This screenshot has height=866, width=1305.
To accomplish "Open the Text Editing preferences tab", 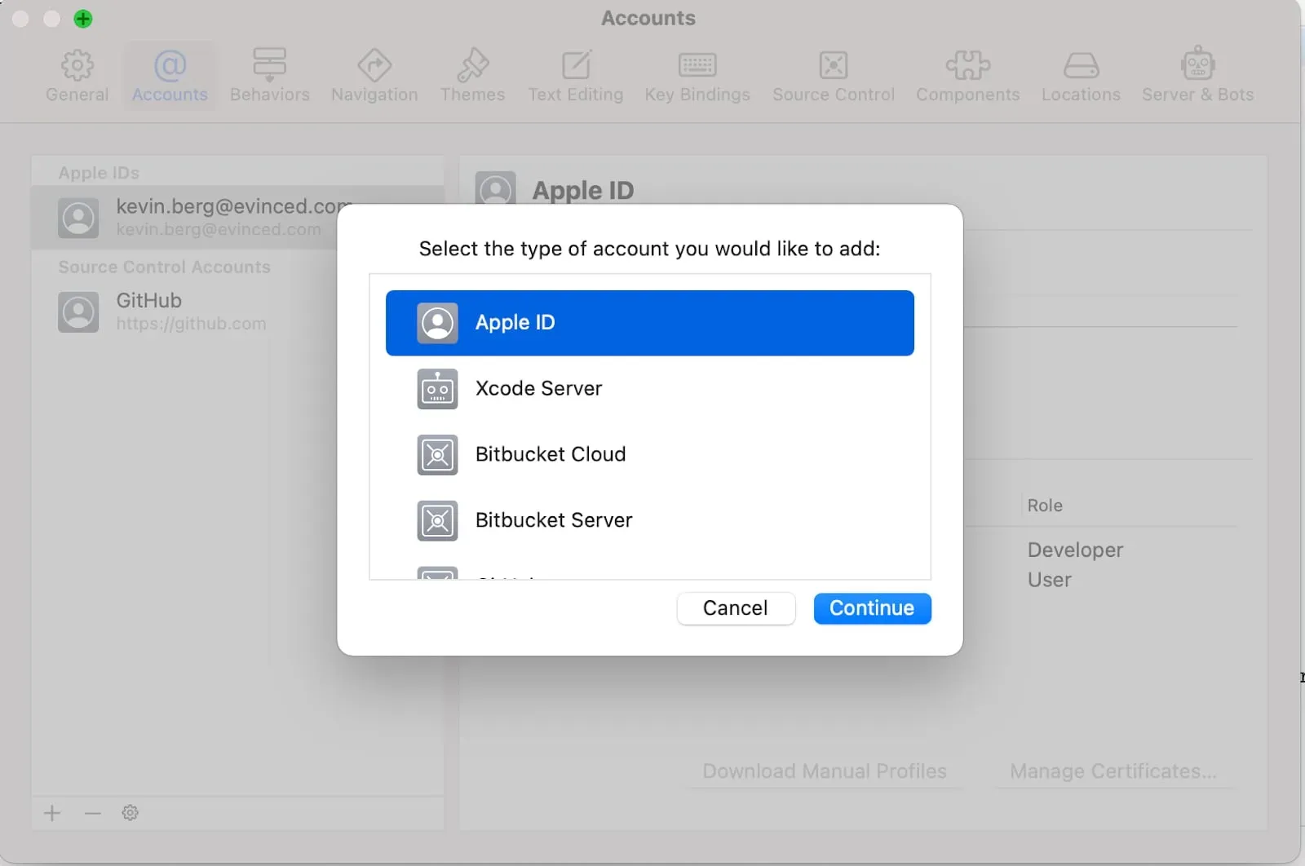I will [575, 77].
